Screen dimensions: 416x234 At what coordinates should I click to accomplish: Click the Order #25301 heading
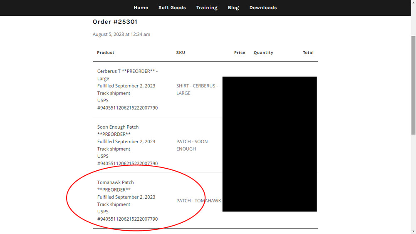point(115,22)
